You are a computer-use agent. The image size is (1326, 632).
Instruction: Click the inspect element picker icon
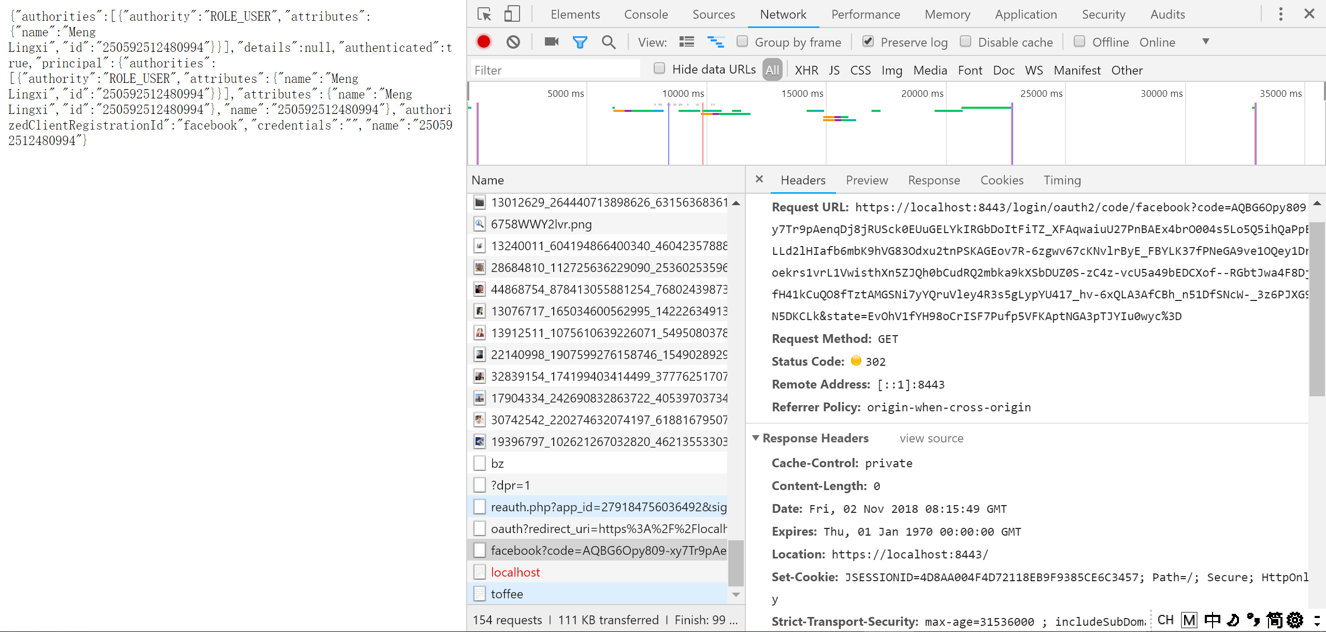484,14
